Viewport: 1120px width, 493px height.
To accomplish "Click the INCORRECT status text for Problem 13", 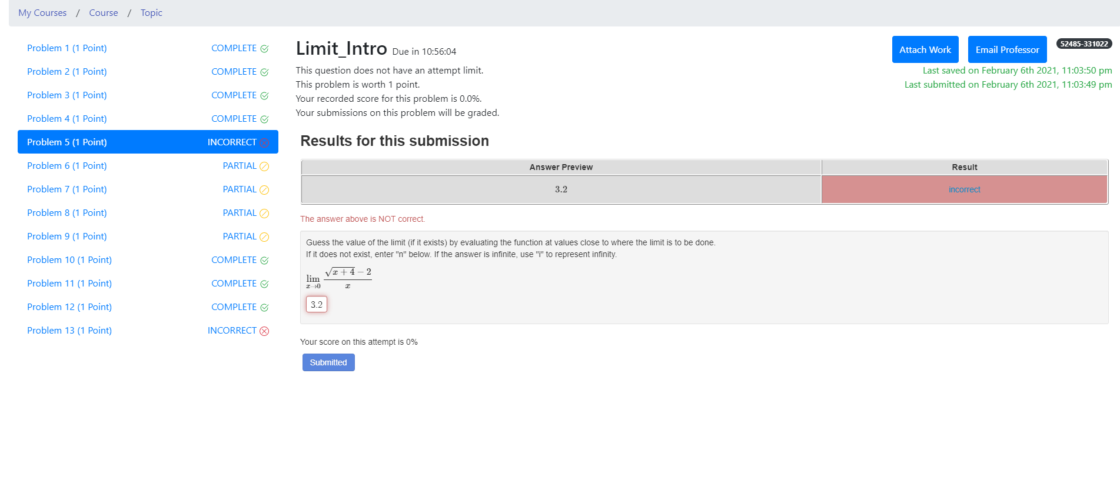I will [x=232, y=331].
